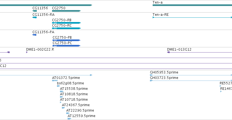Click the CG11356-RA transcript glyph
Image resolution: width=232 pixels, height=120 pixels.
[34, 17]
